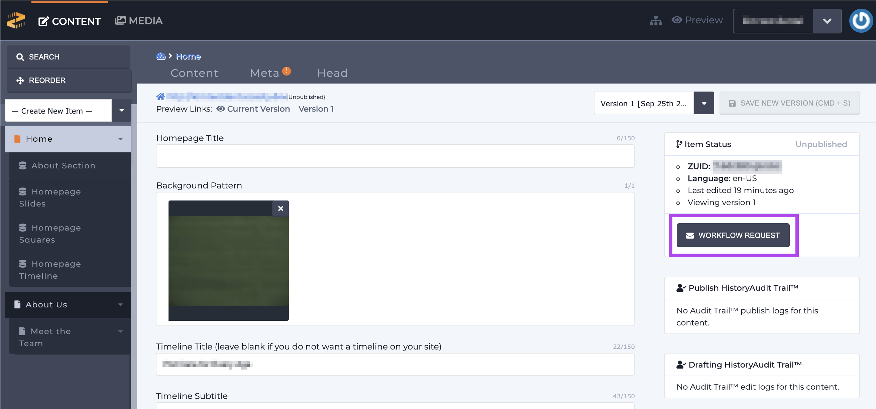Remove Background Pattern image with X
Screen dimensions: 876x409
coord(280,209)
